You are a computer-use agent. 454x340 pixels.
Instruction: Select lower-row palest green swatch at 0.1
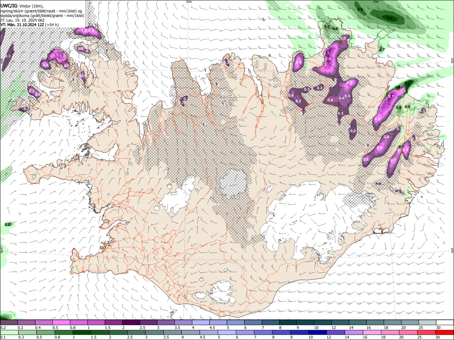point(9,332)
